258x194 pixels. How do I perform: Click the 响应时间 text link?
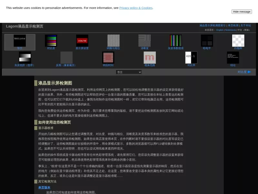tap(108, 65)
